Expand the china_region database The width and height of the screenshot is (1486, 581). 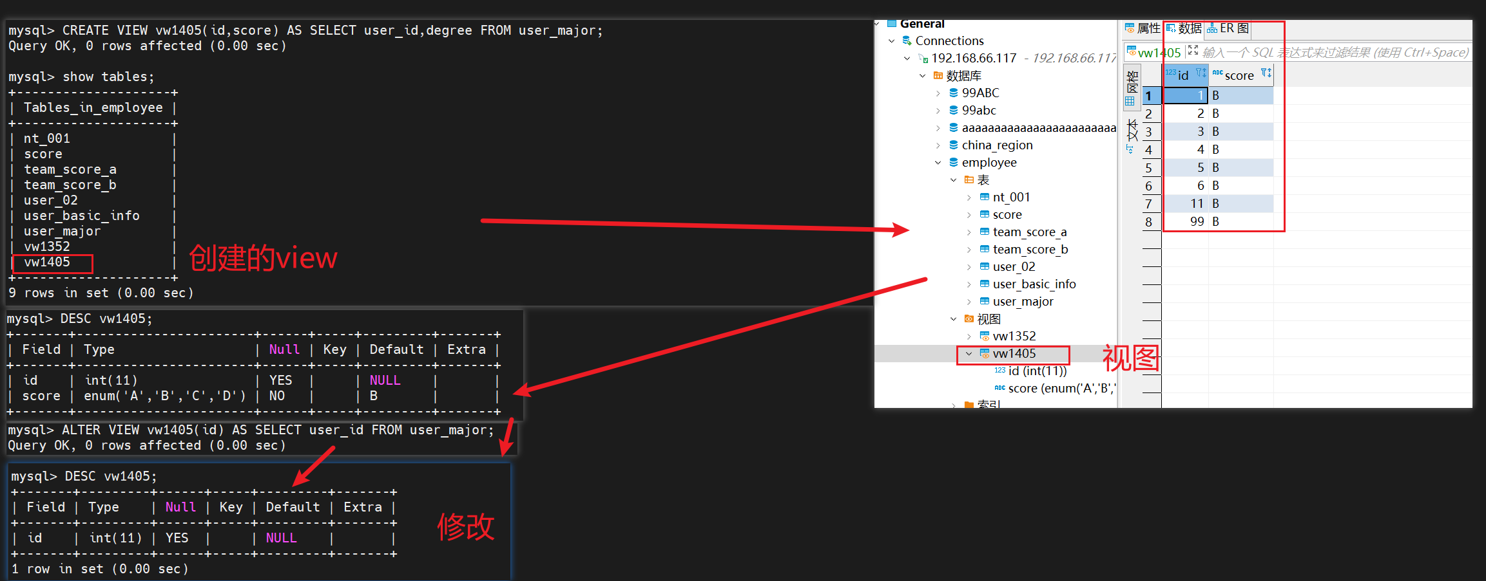pos(938,145)
